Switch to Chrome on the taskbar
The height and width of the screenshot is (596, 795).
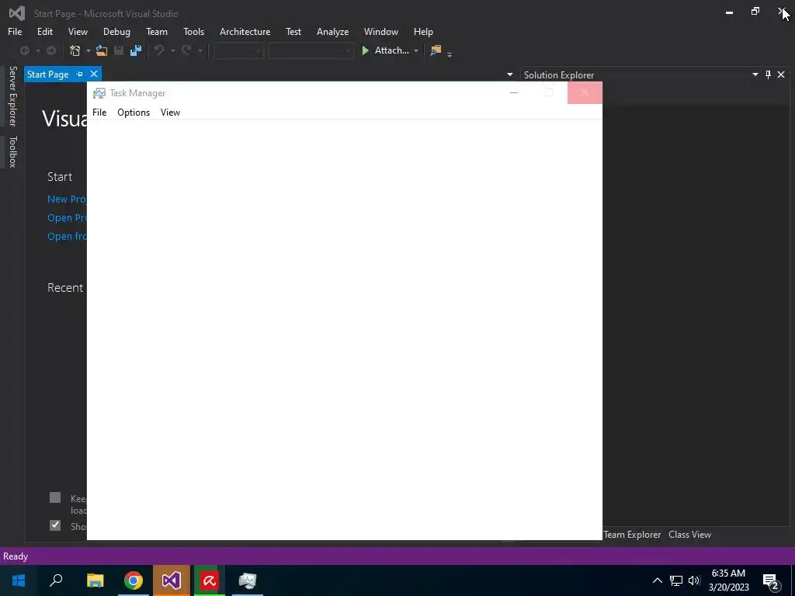[134, 580]
